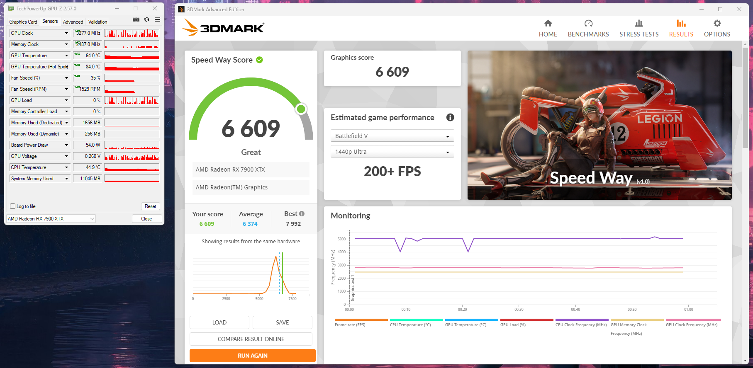The width and height of the screenshot is (753, 368).
Task: Click the Graphics score 6 609 value
Action: (392, 72)
